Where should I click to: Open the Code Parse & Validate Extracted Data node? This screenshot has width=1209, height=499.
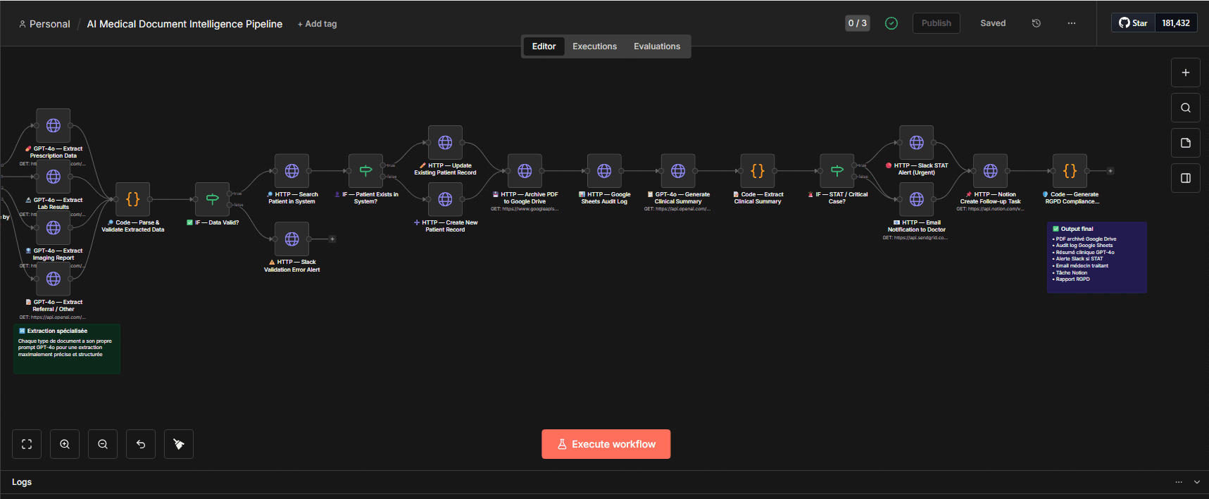(x=132, y=199)
